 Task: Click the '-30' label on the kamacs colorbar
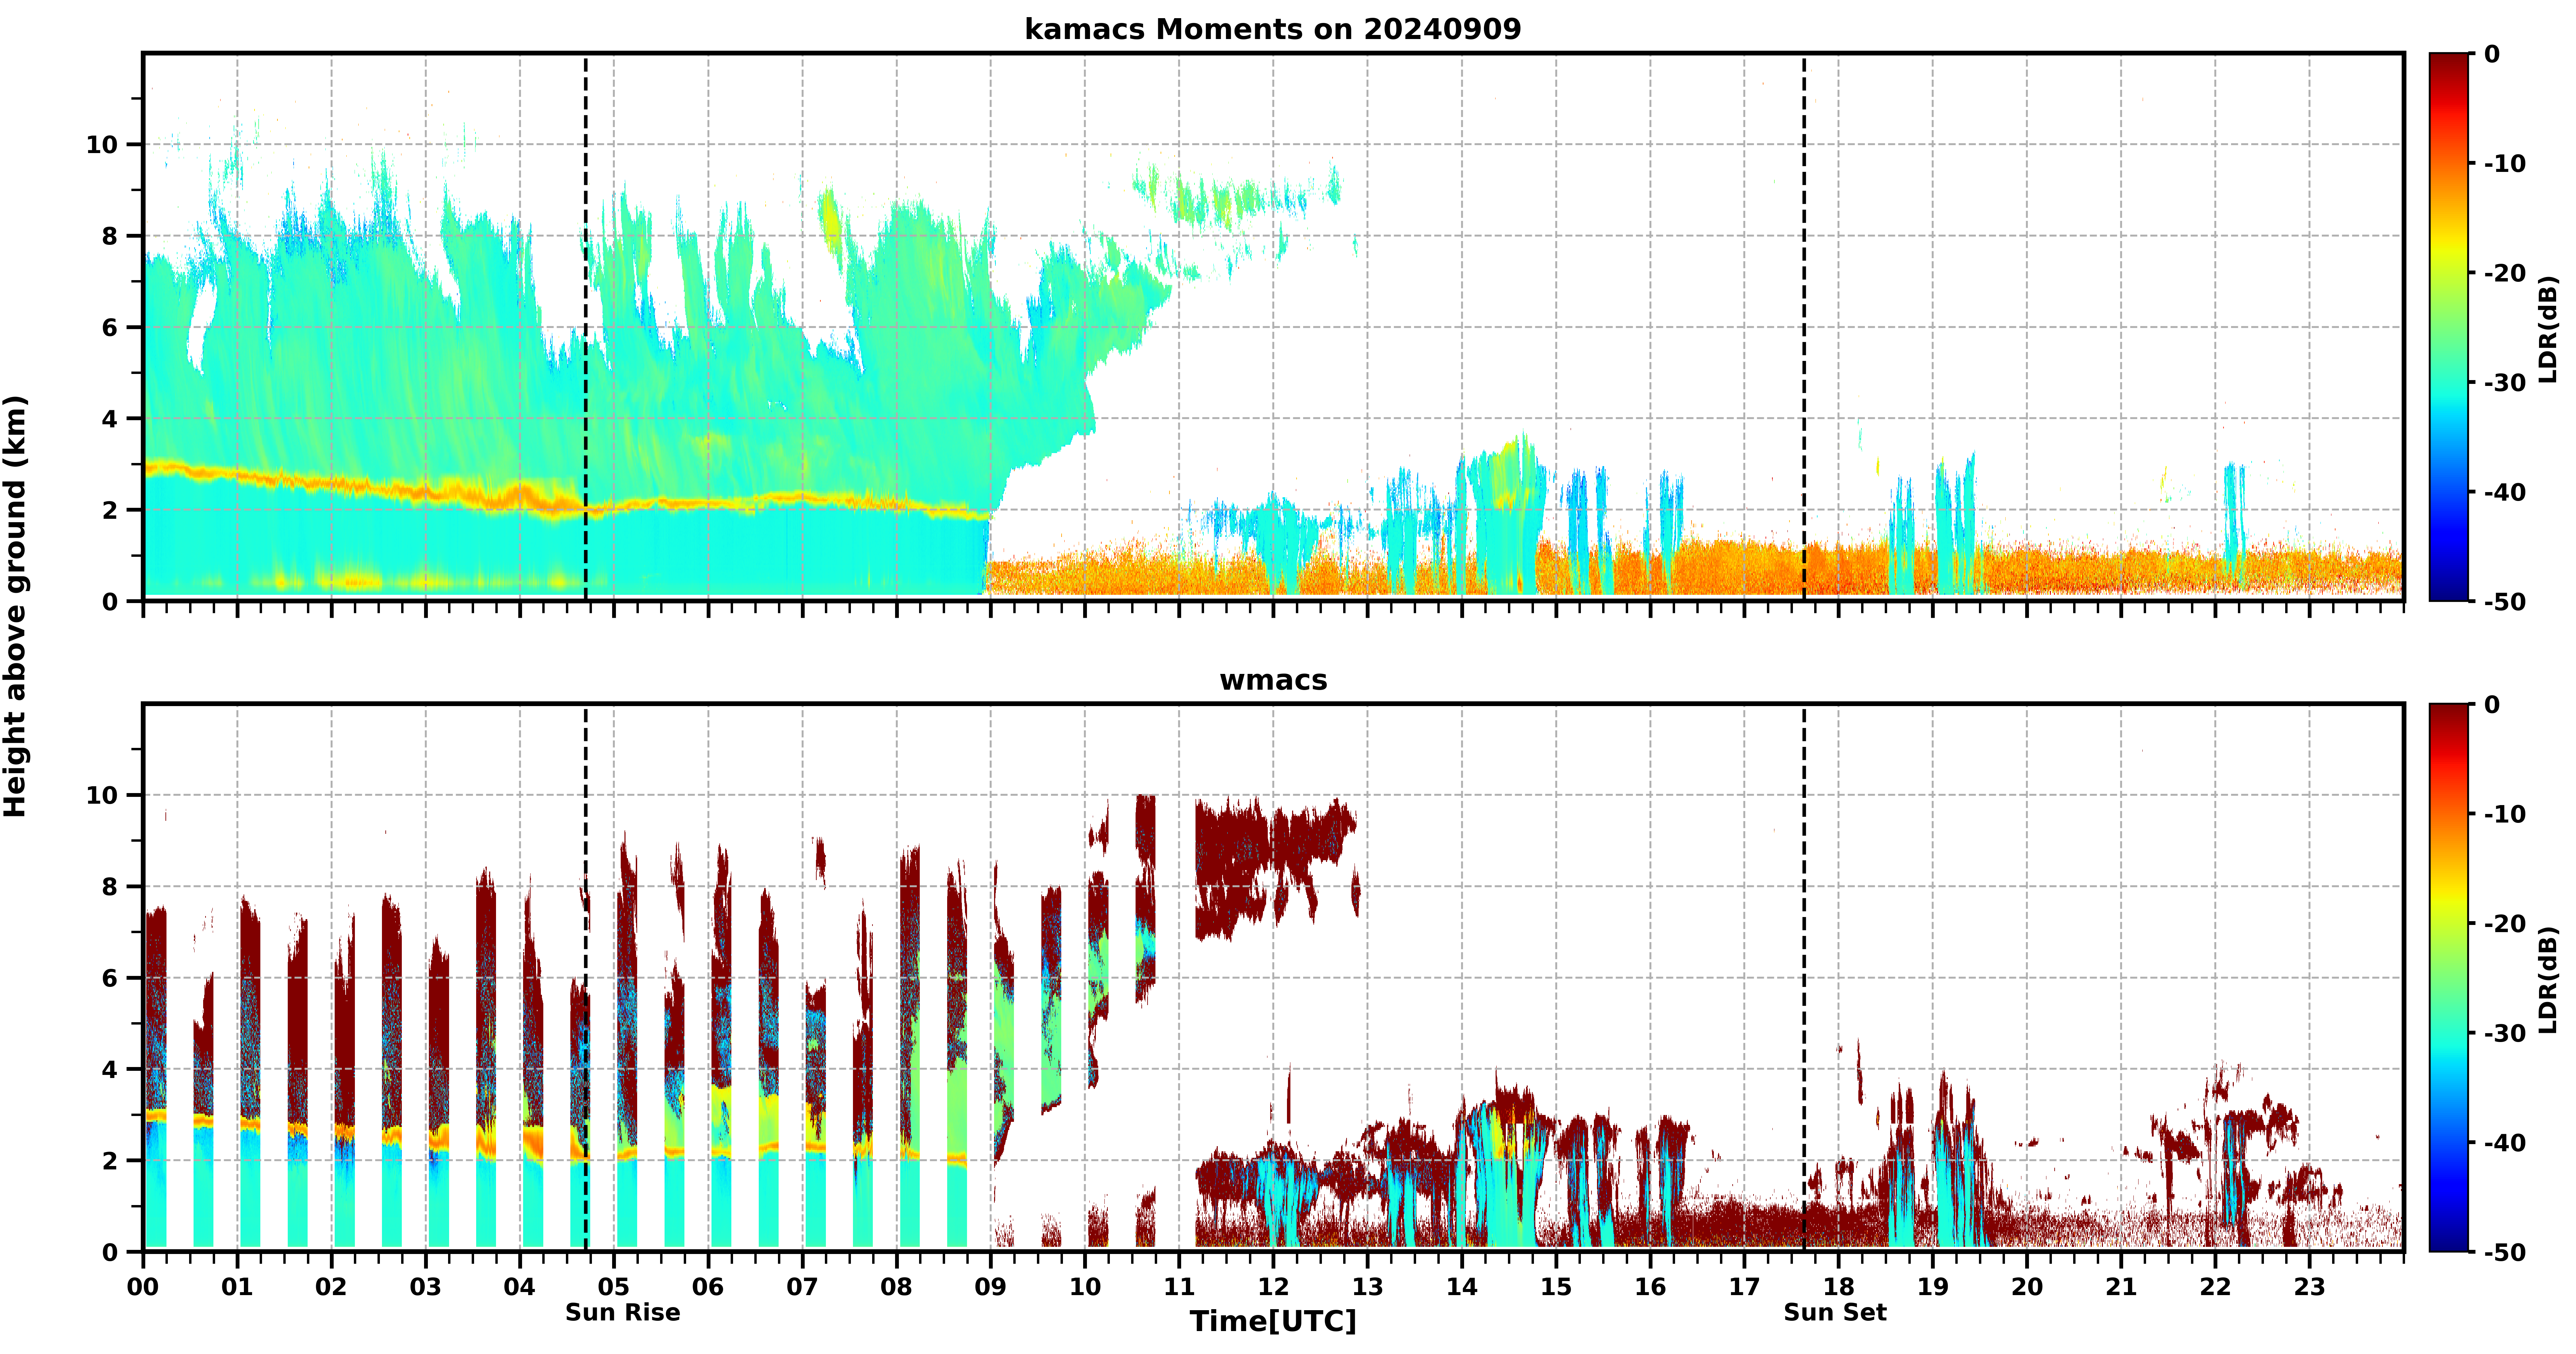coord(2505,383)
